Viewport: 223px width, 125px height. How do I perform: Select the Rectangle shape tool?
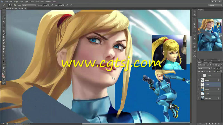click(4, 65)
